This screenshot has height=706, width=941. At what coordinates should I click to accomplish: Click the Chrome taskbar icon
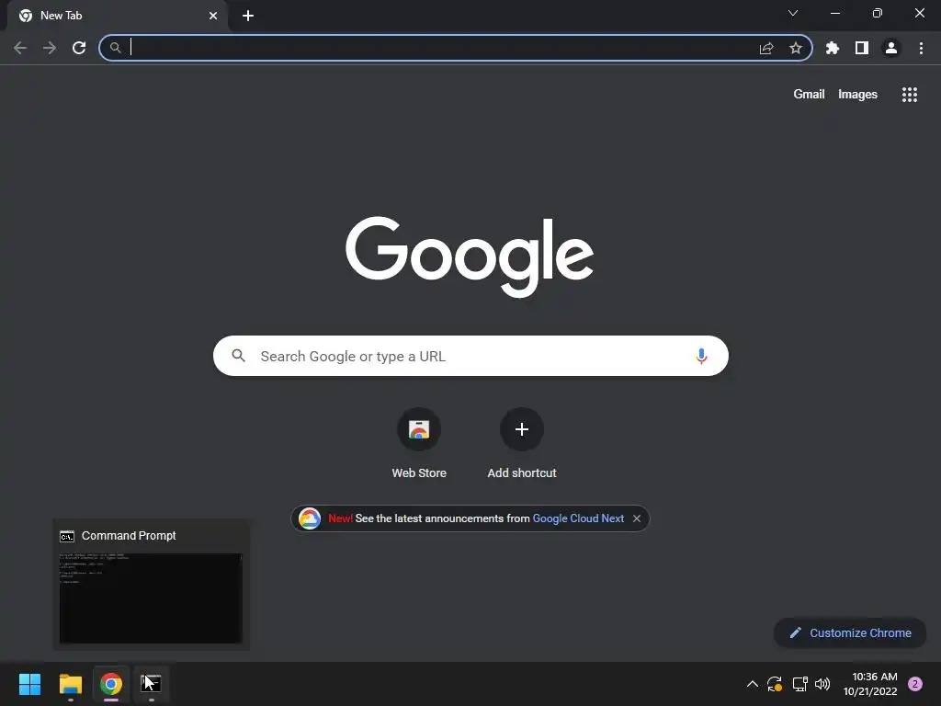click(111, 684)
